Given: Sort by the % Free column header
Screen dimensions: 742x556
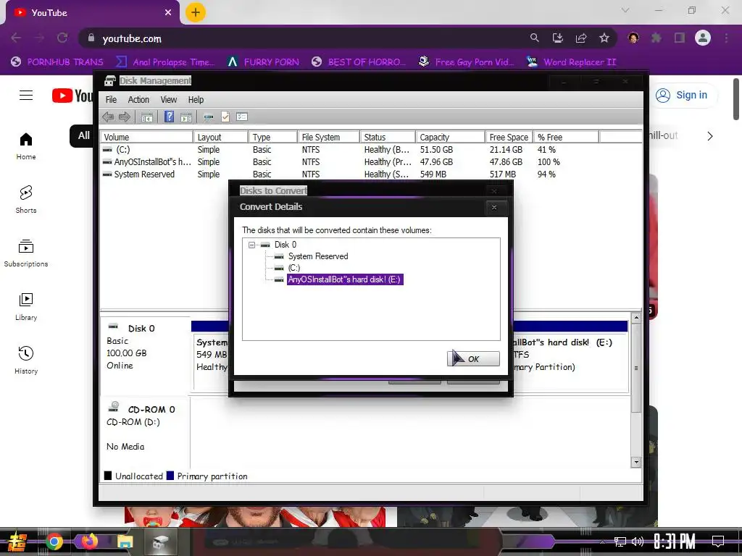Looking at the screenshot, I should pos(566,137).
